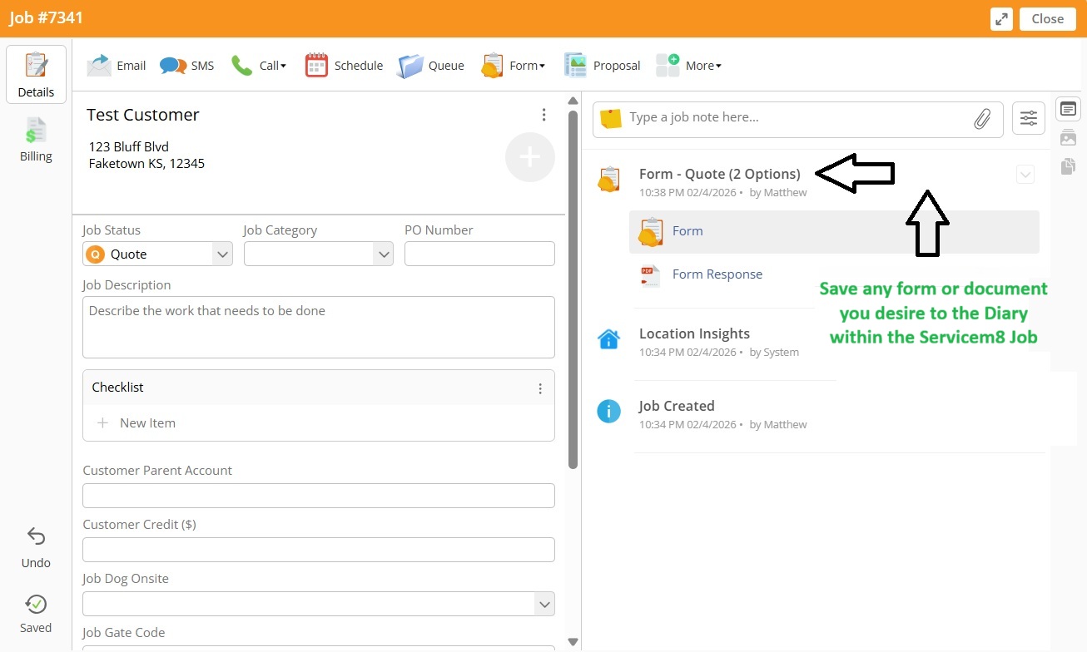Open the Form Response PDF link

717,274
